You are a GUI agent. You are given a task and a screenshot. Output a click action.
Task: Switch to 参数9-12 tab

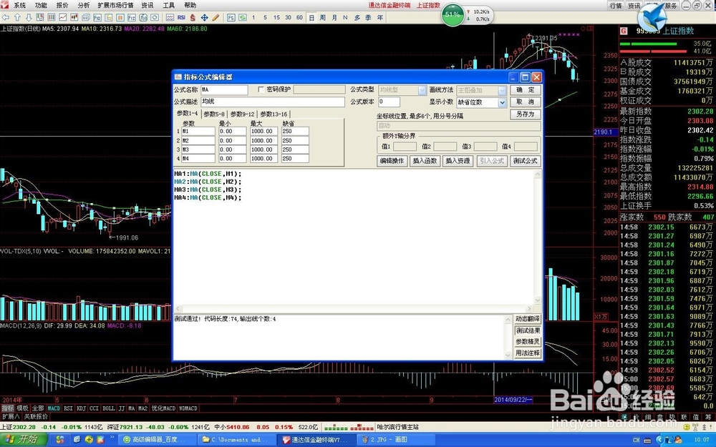[243, 114]
